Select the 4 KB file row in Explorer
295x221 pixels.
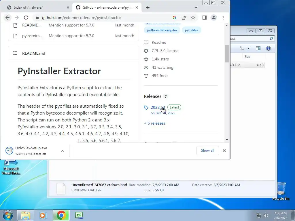point(247,65)
